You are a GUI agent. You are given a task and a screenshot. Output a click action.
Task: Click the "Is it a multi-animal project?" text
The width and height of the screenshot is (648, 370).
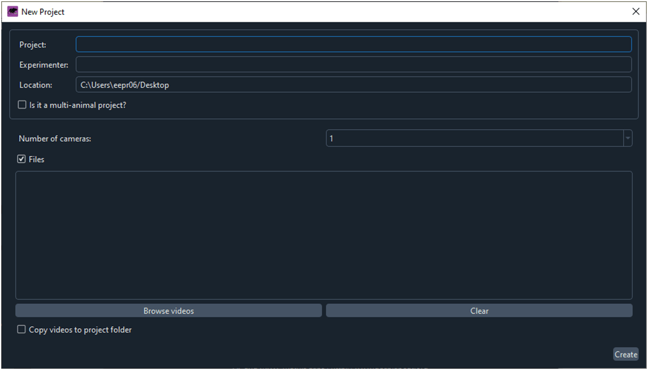(x=78, y=105)
